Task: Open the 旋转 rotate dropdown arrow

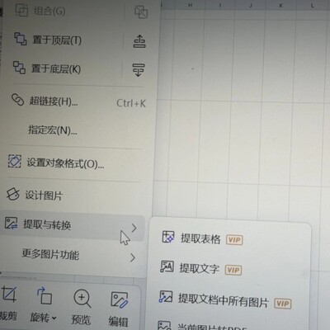Action: coord(54,318)
